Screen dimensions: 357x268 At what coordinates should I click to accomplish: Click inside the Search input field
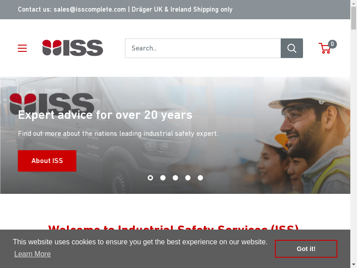tap(203, 48)
